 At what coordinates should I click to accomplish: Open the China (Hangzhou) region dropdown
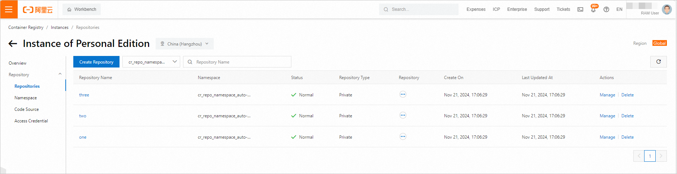point(185,44)
